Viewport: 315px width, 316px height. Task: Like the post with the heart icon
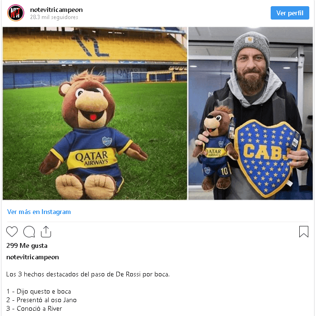(12, 232)
